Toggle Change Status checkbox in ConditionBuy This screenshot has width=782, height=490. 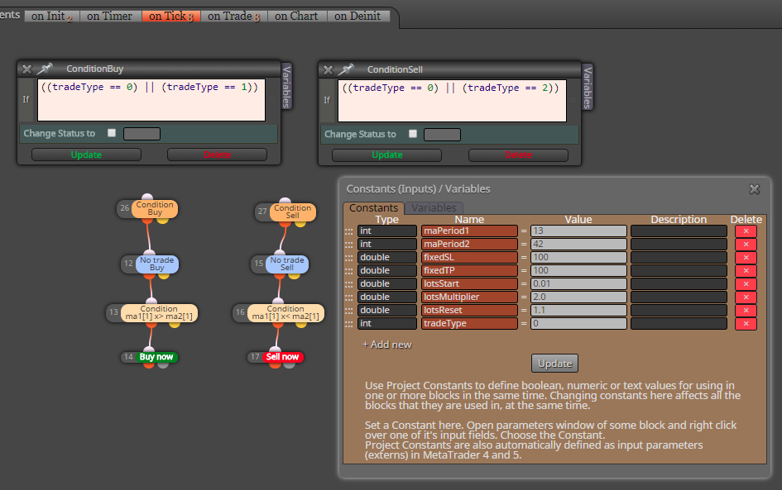coord(112,133)
